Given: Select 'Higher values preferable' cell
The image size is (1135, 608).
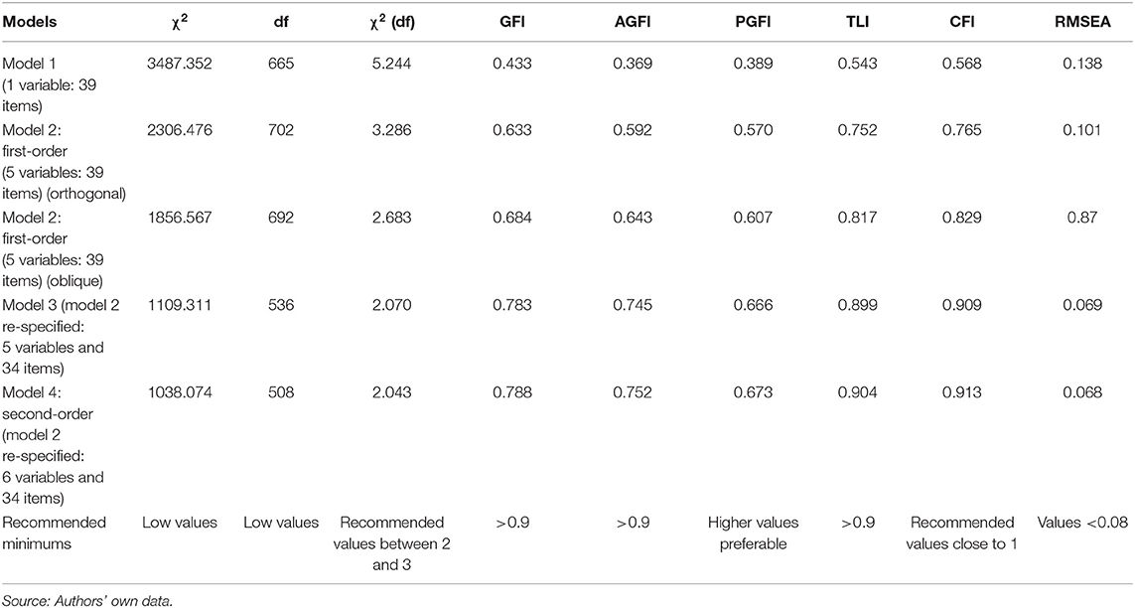Looking at the screenshot, I should [x=753, y=532].
